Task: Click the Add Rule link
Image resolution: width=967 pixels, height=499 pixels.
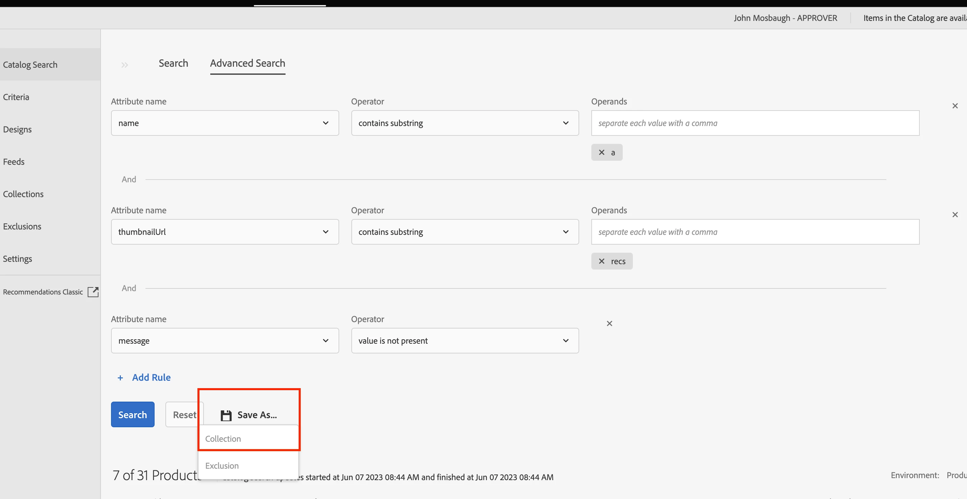Action: point(151,377)
